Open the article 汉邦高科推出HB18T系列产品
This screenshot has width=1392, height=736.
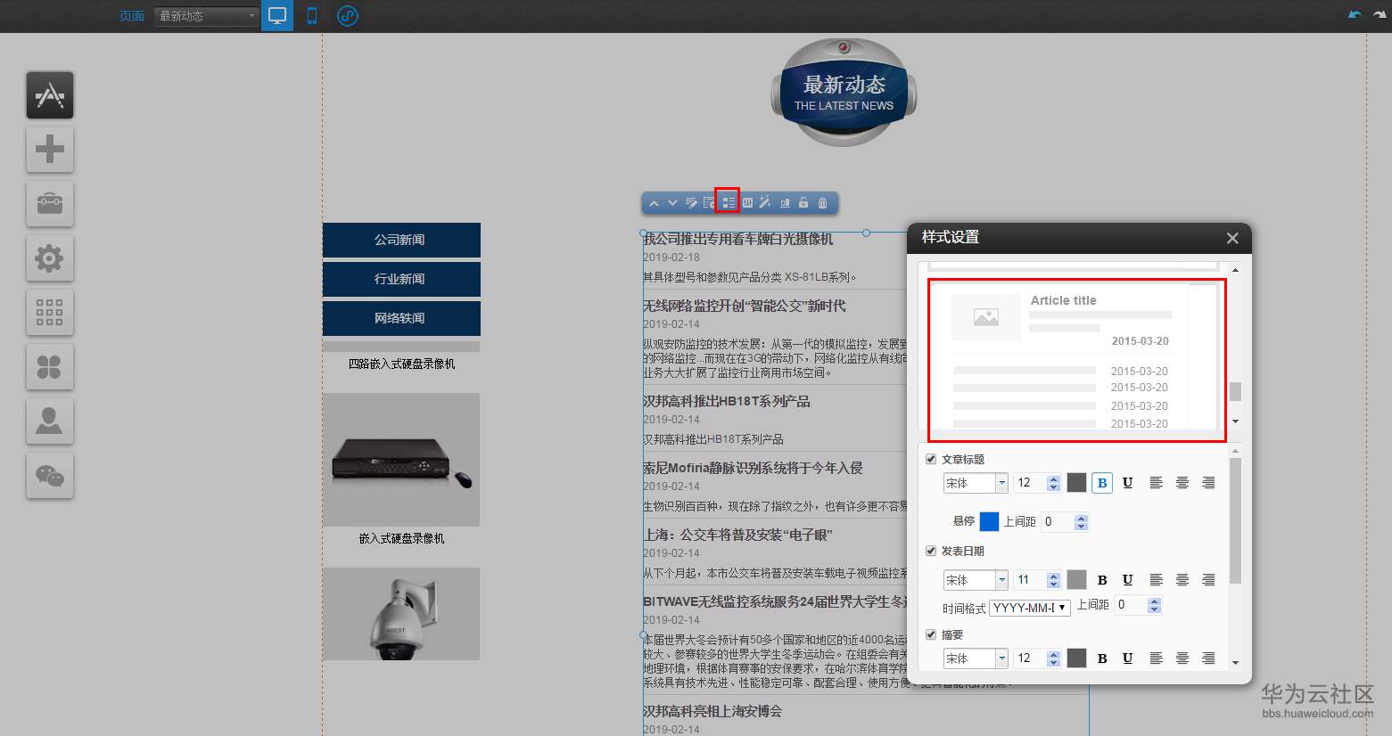pyautogui.click(x=727, y=401)
